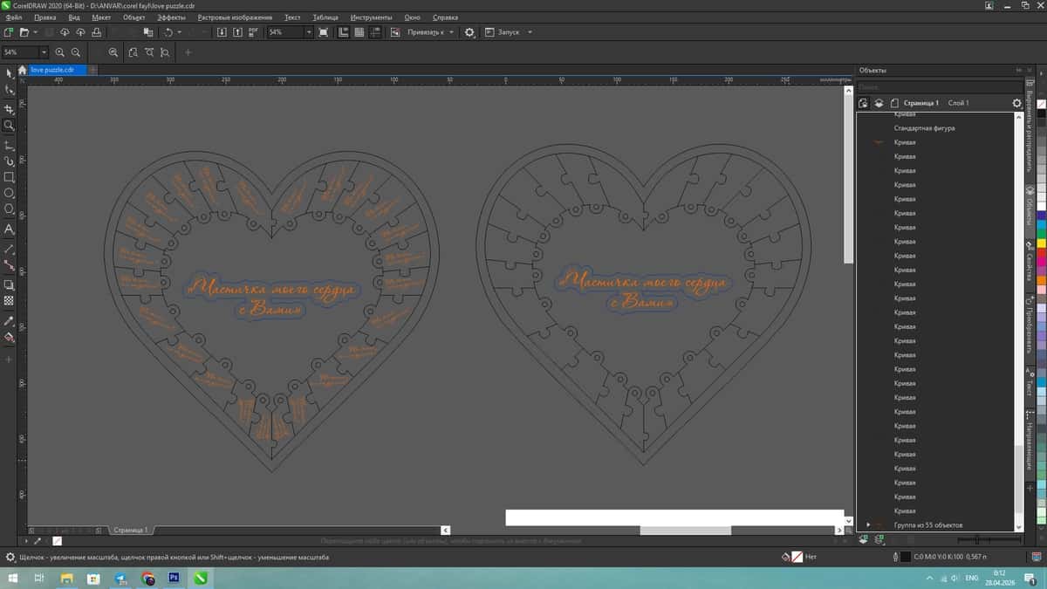Click Страница 1 in the Objects panel
This screenshot has height=589, width=1047.
point(921,103)
